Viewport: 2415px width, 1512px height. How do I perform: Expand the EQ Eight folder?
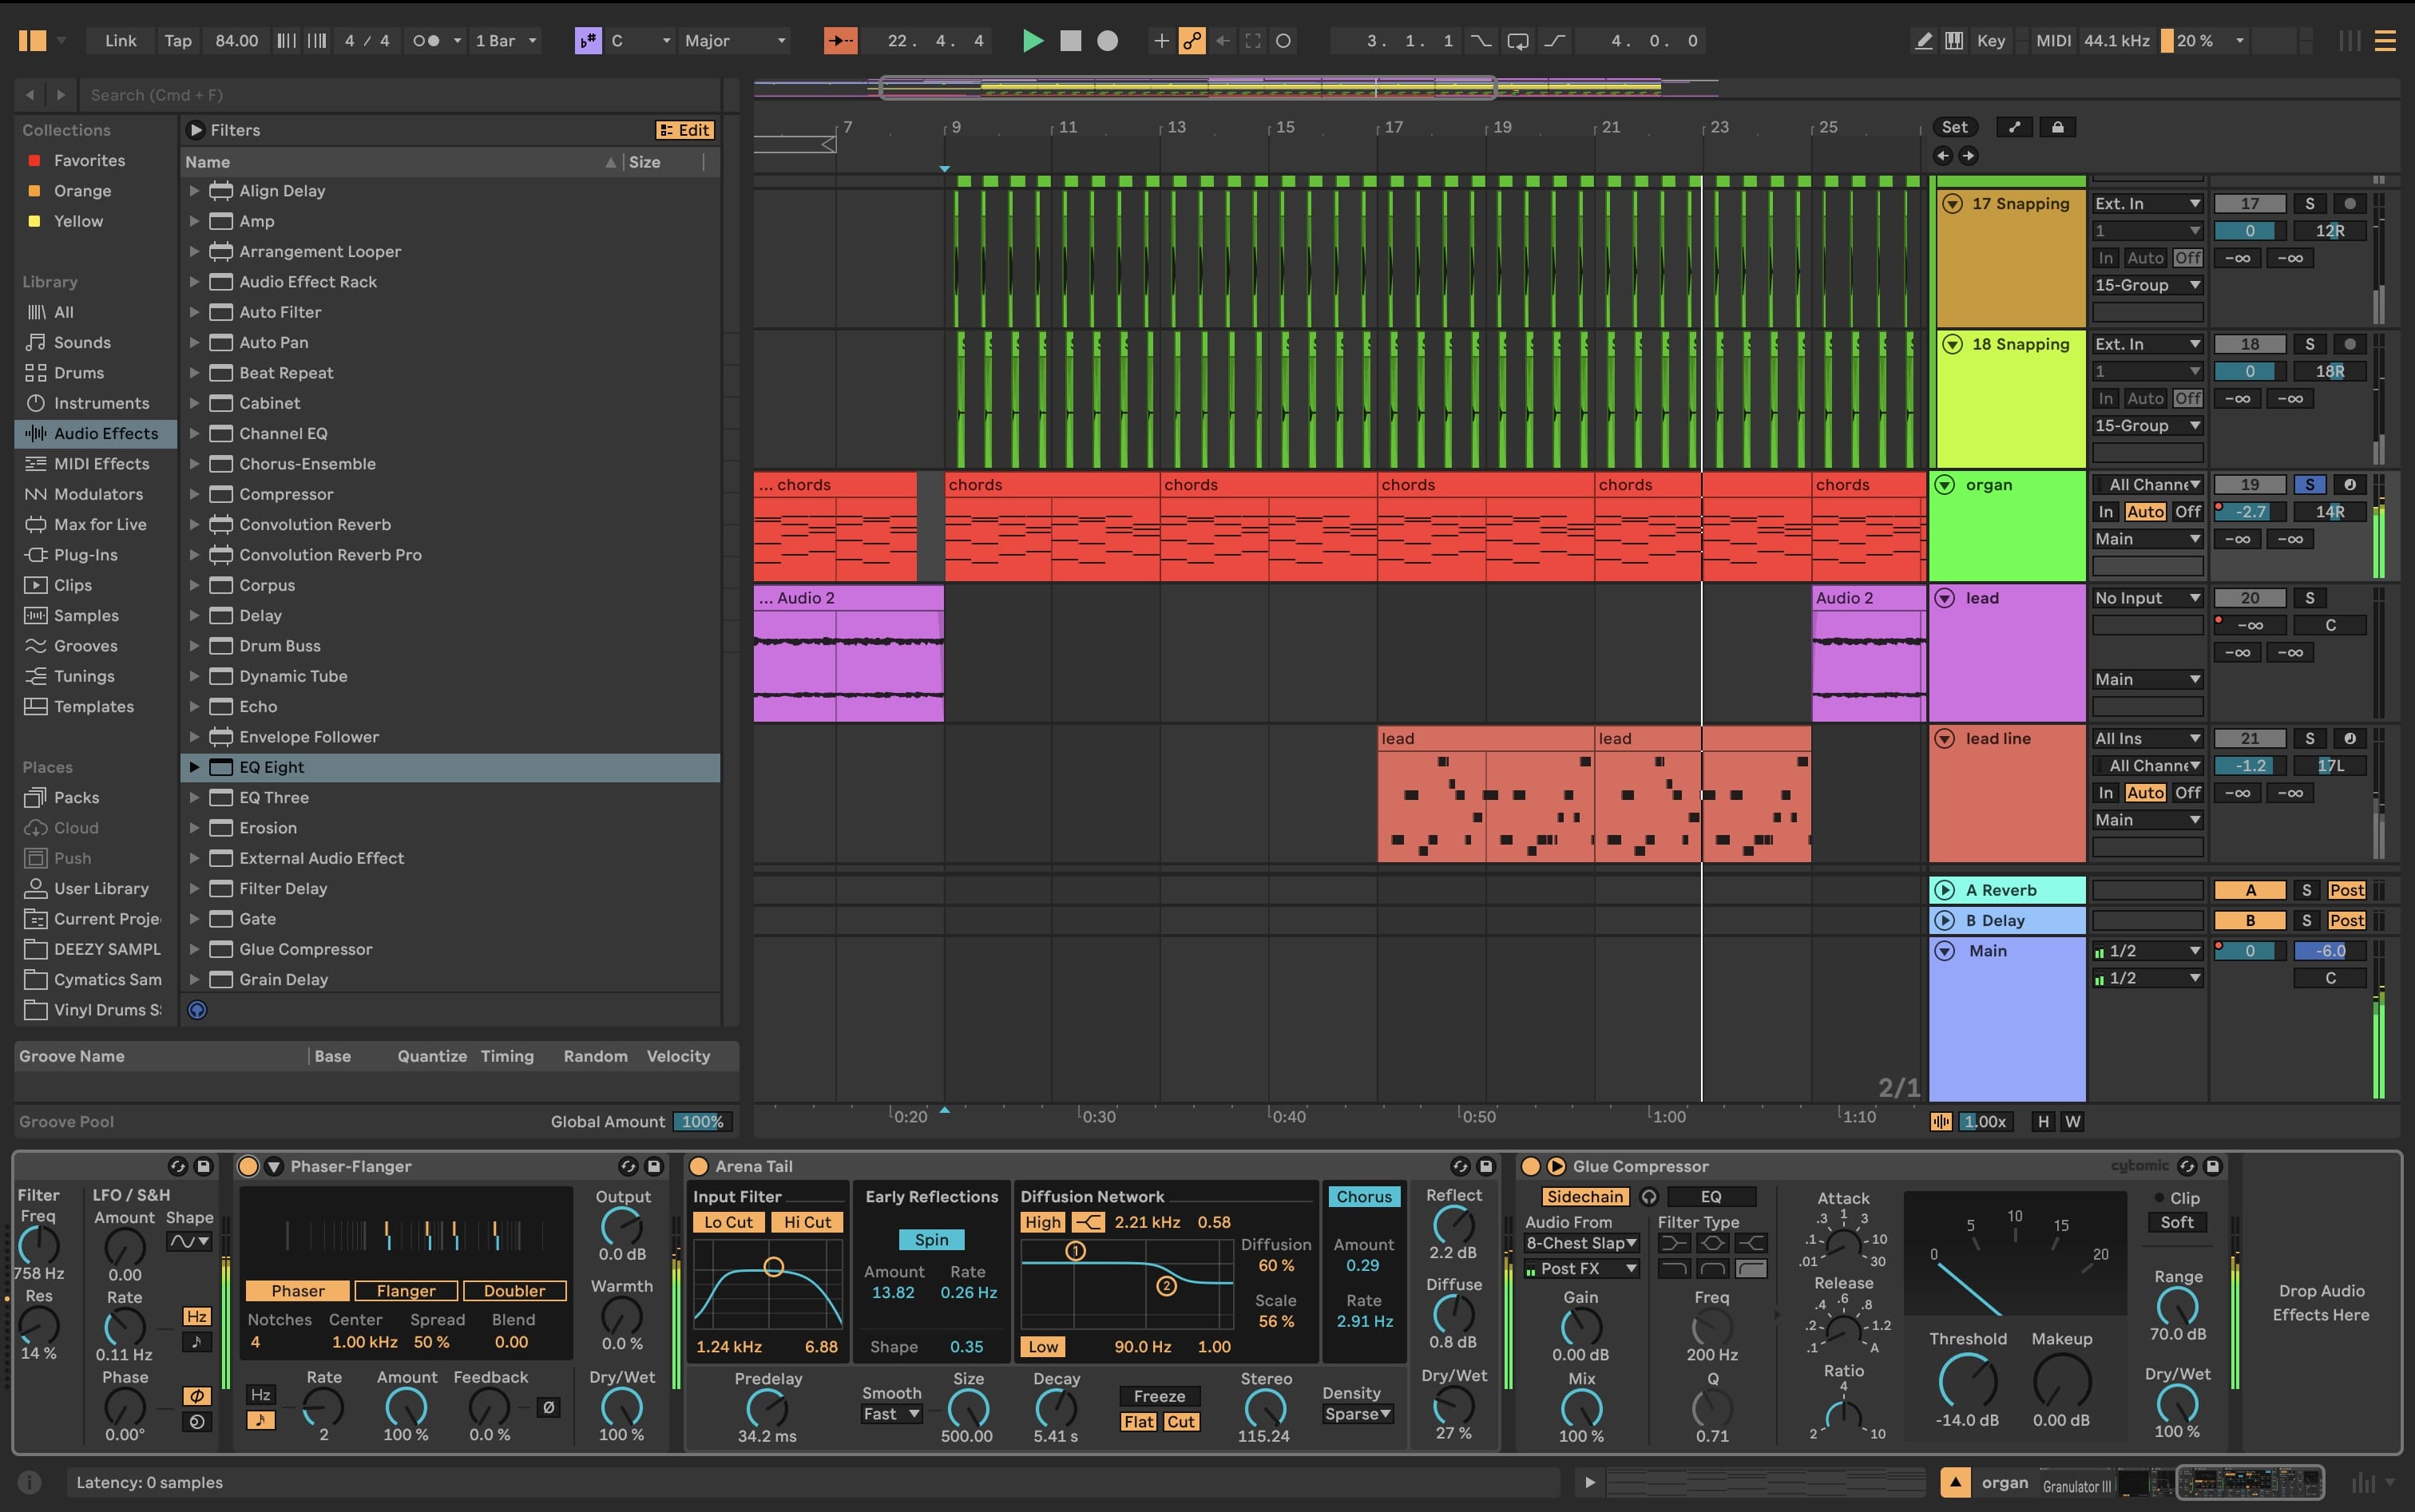[194, 767]
